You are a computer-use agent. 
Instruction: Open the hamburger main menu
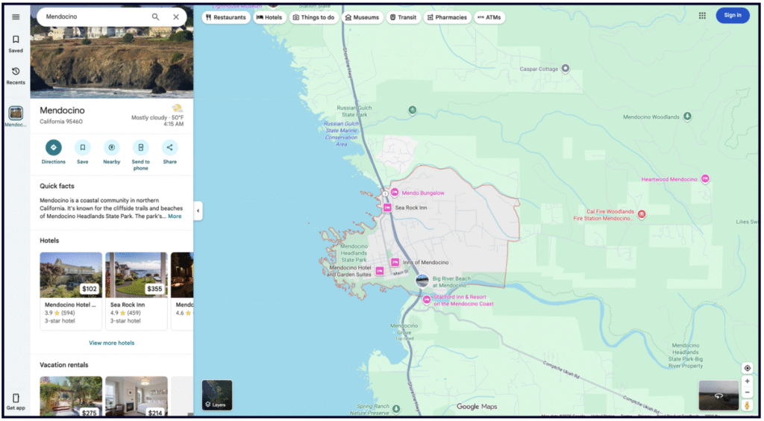point(16,16)
